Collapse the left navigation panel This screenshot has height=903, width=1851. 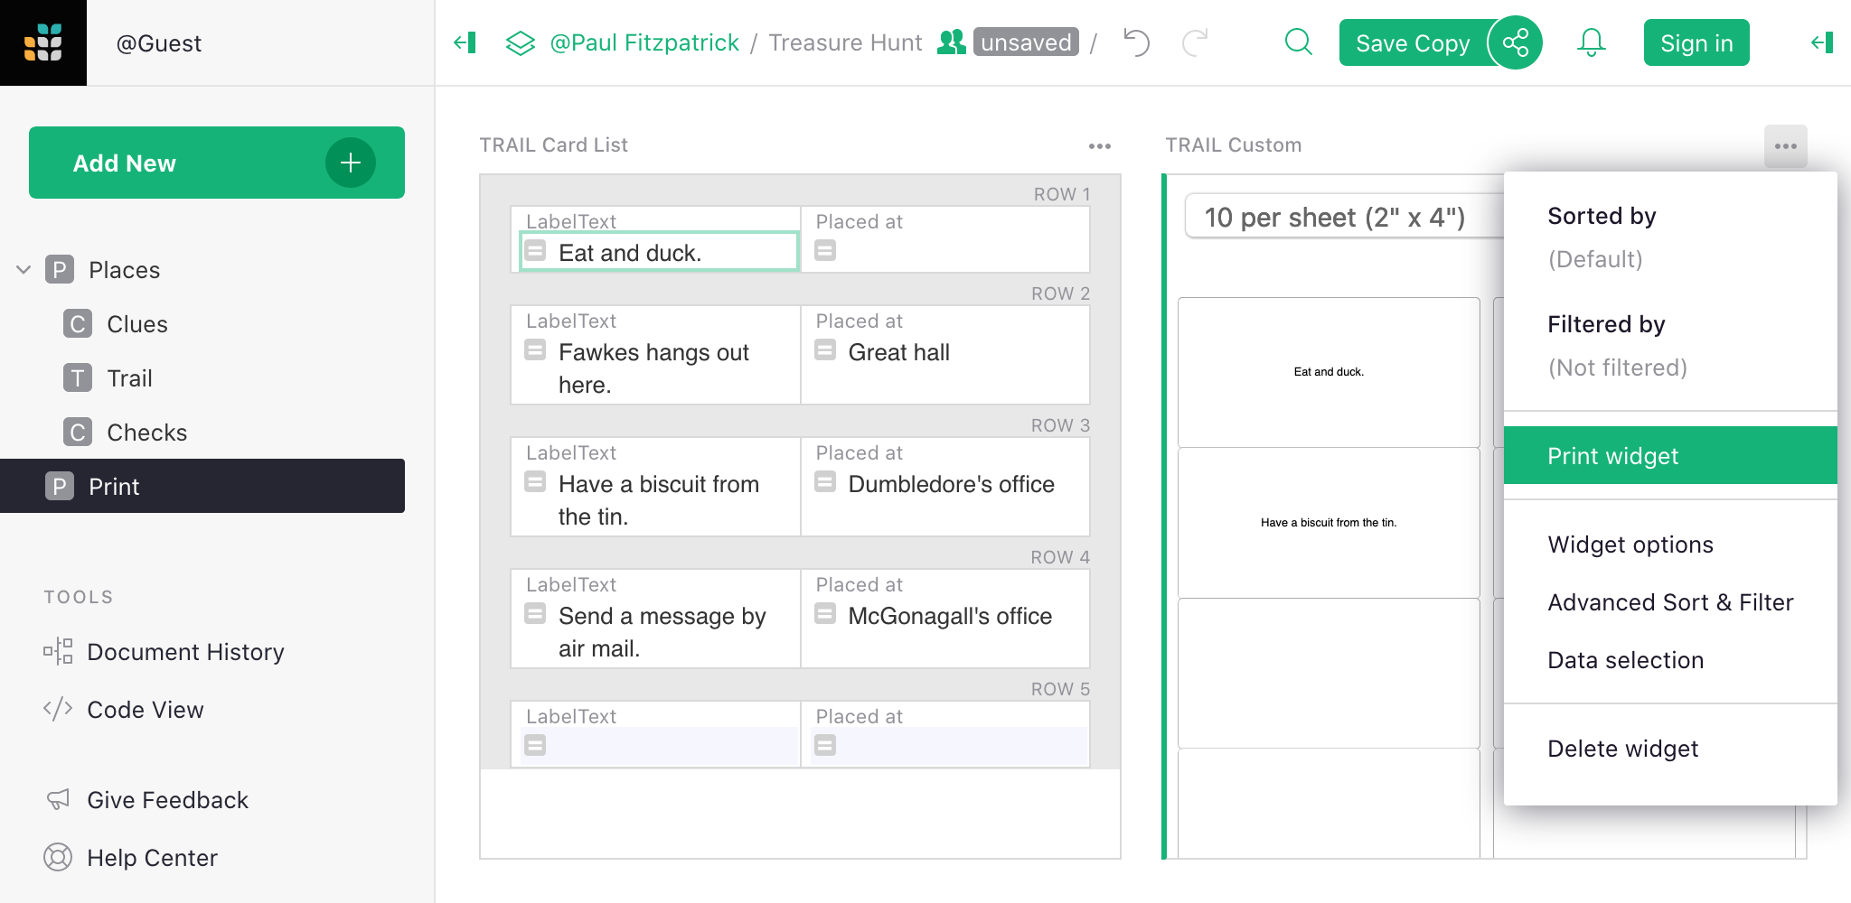[x=465, y=42]
